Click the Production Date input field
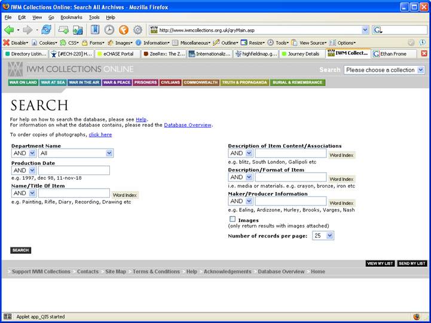 (x=74, y=170)
